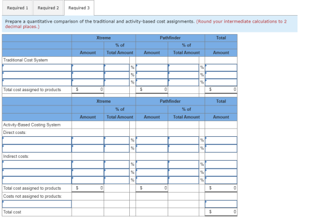The width and height of the screenshot is (326, 218).
Task: Click first label field under Indirect costs
Action: click(37, 165)
